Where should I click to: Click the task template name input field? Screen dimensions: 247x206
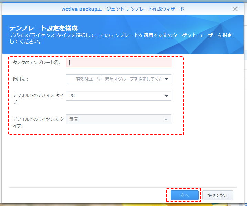click(x=119, y=63)
